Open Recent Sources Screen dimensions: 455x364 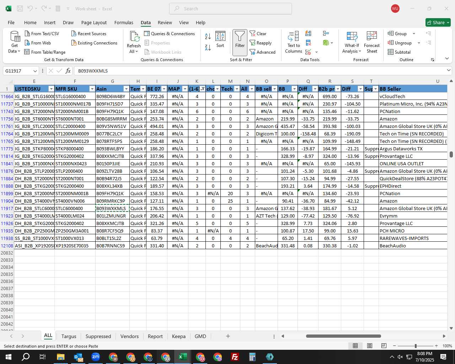89,33
